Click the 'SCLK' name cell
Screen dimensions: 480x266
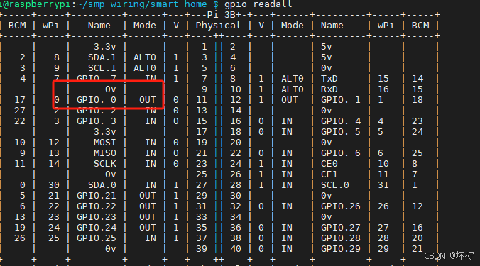104,164
